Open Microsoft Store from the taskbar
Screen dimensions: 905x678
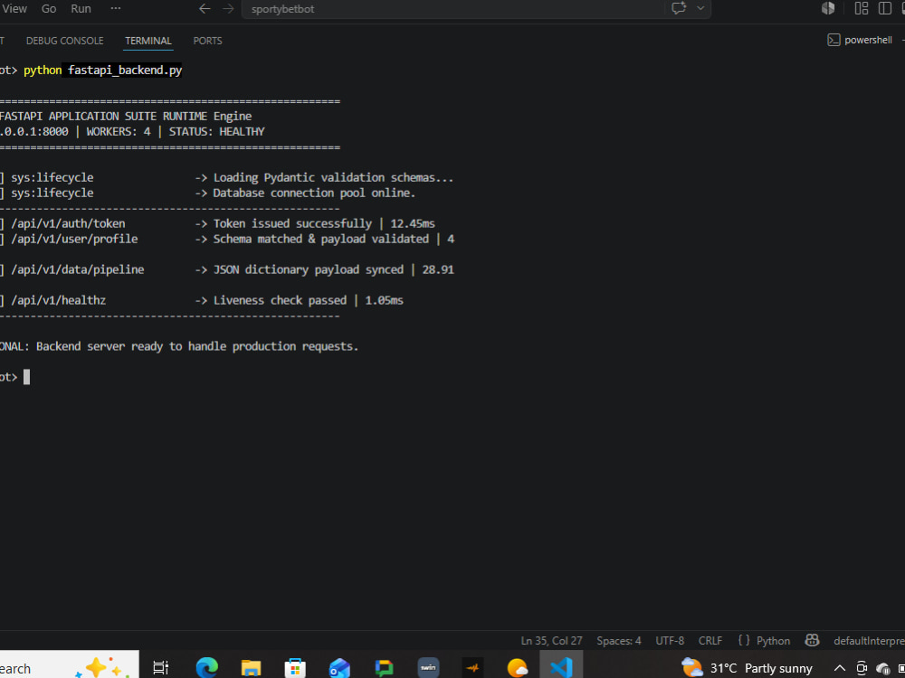click(295, 668)
